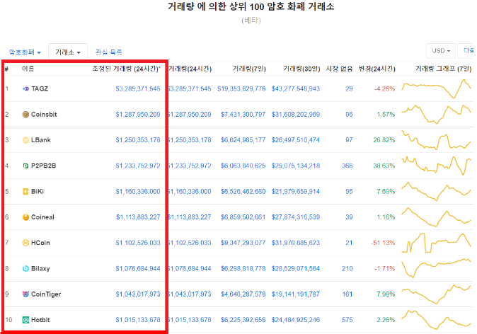Open HCoin 7-day volume graph
The width and height of the screenshot is (477, 334).
(x=436, y=243)
